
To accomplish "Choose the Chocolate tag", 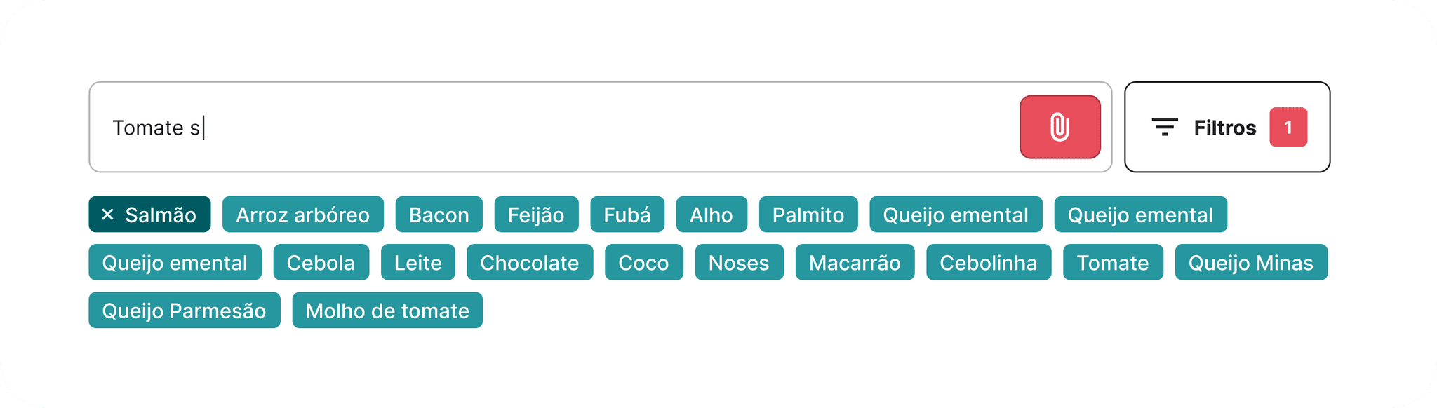I will (529, 262).
